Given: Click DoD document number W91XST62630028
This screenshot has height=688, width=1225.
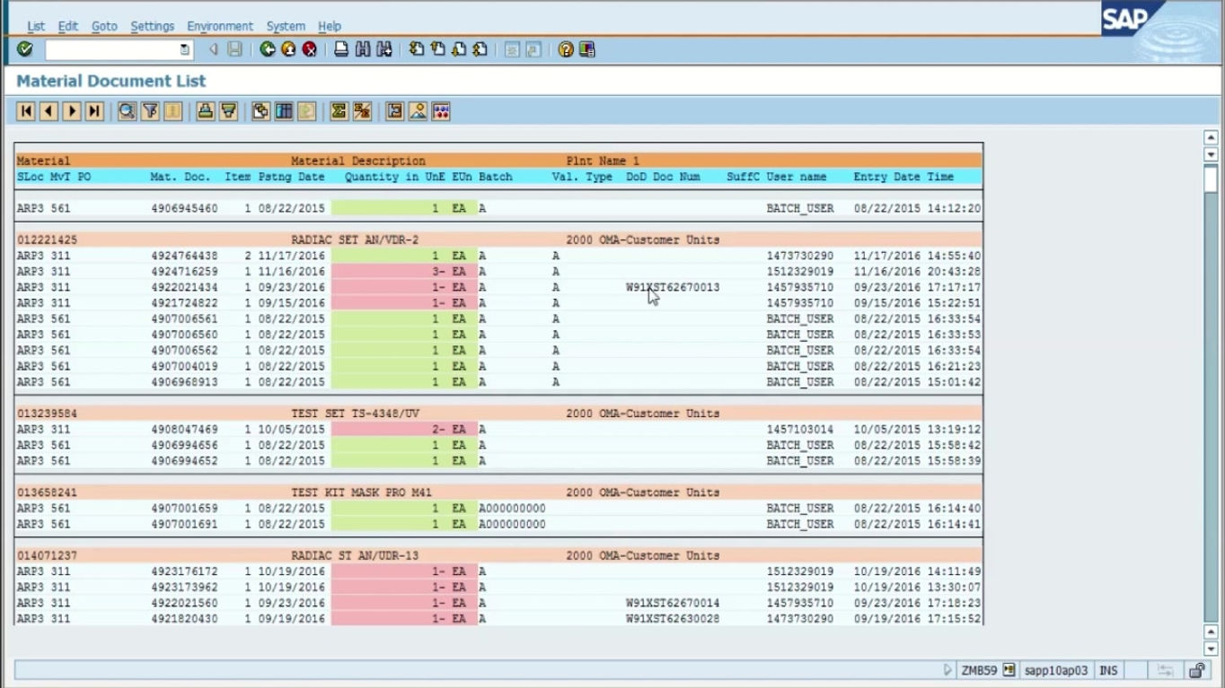Looking at the screenshot, I should coord(673,619).
